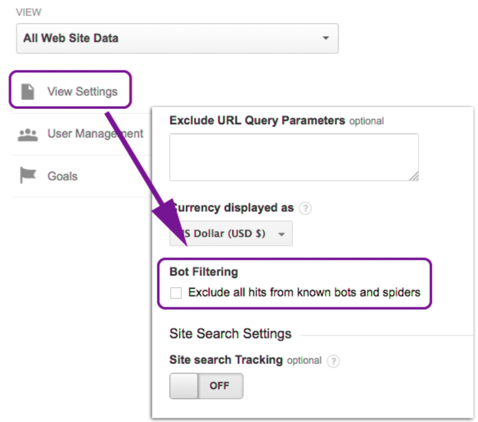This screenshot has width=478, height=422.
Task: Click the Site Search Settings heading
Action: 230,334
